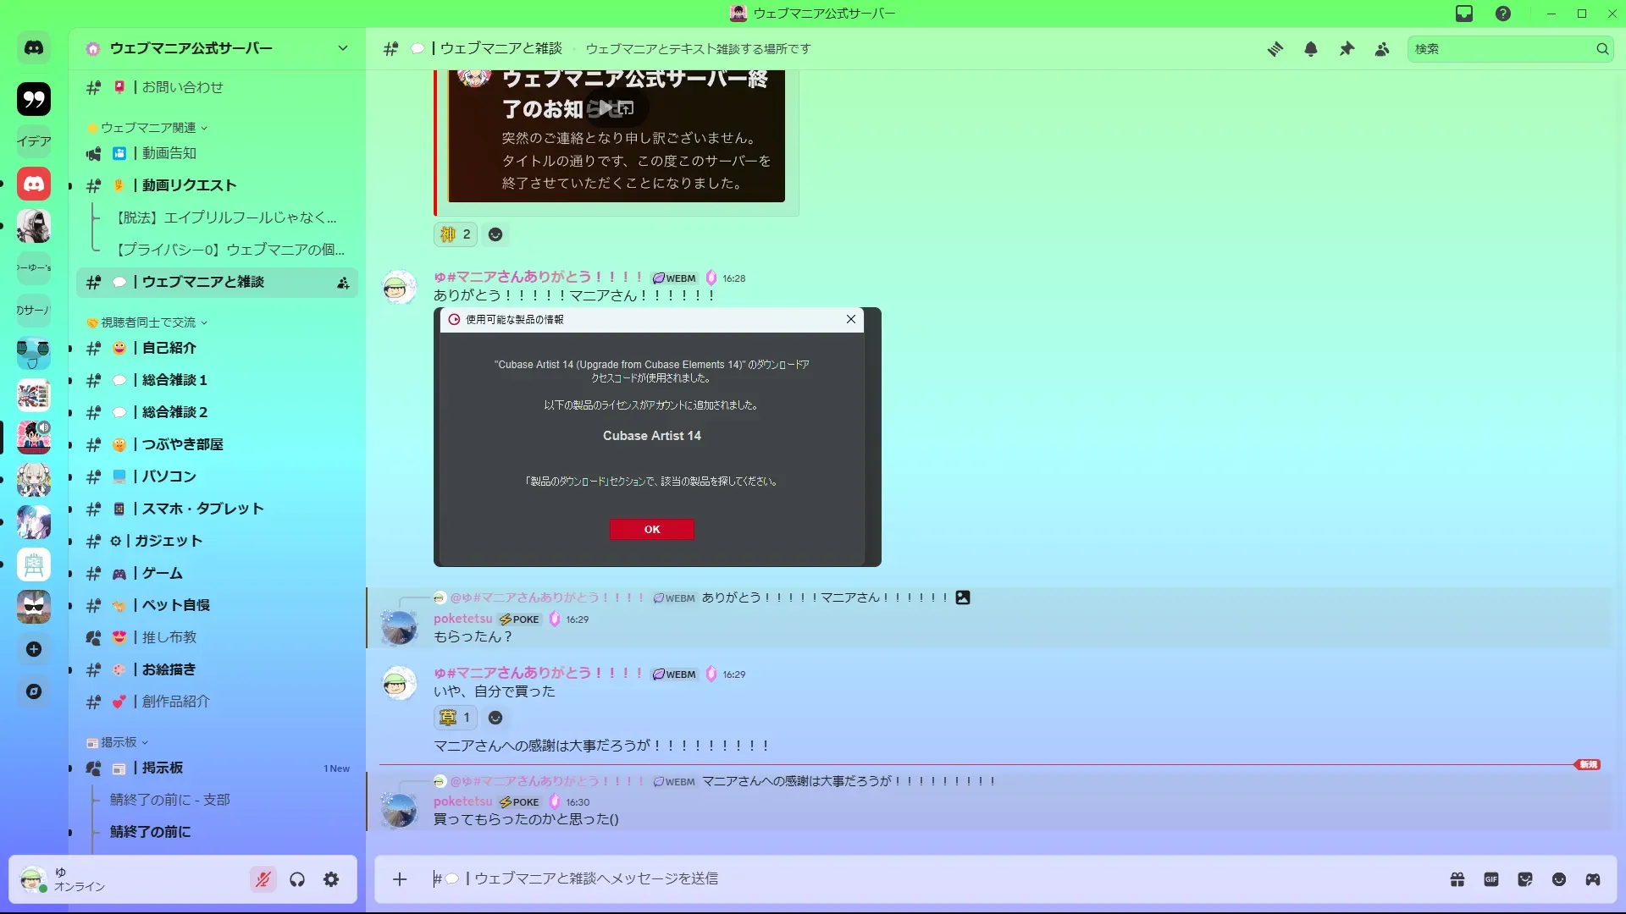Show the member list icon

pos(1382,49)
